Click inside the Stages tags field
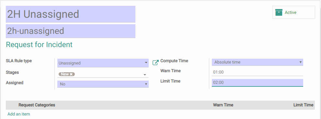 [109, 74]
